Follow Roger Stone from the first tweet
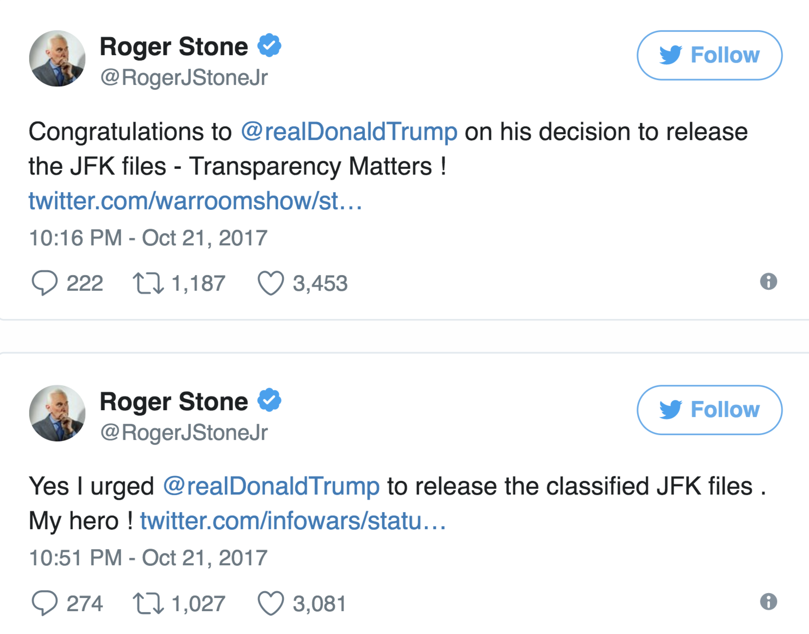 709,55
